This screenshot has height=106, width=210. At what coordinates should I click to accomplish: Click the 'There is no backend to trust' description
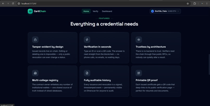coord(155,54)
